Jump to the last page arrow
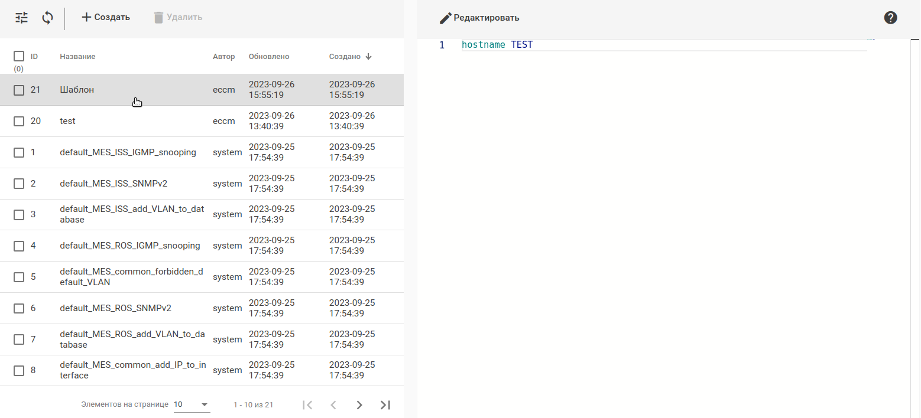 pyautogui.click(x=385, y=405)
